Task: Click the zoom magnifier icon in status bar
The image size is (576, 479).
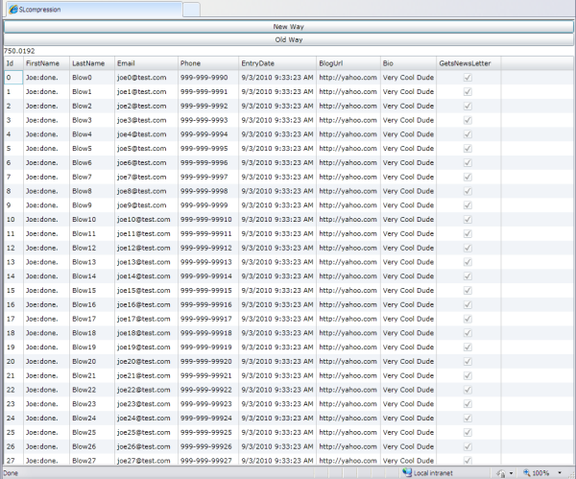Action: 526,472
